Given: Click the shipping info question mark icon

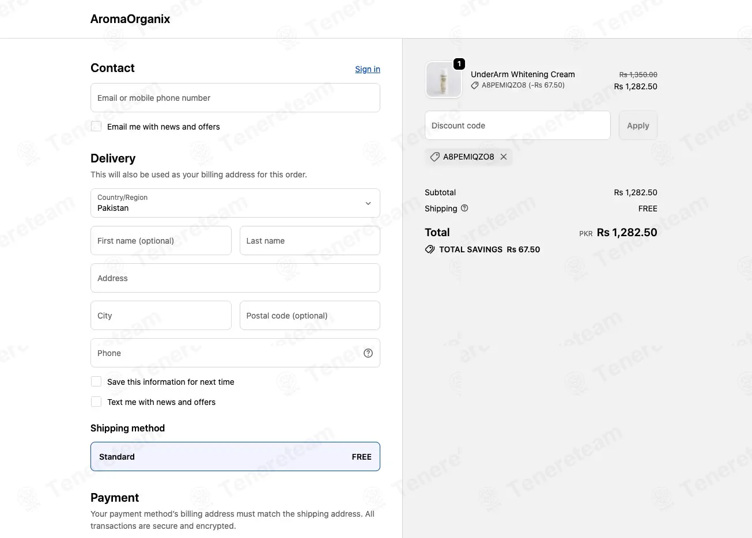Looking at the screenshot, I should pos(464,208).
